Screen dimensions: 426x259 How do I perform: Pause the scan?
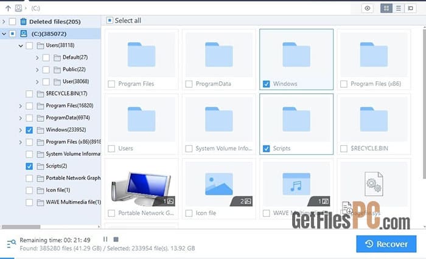[105, 239]
